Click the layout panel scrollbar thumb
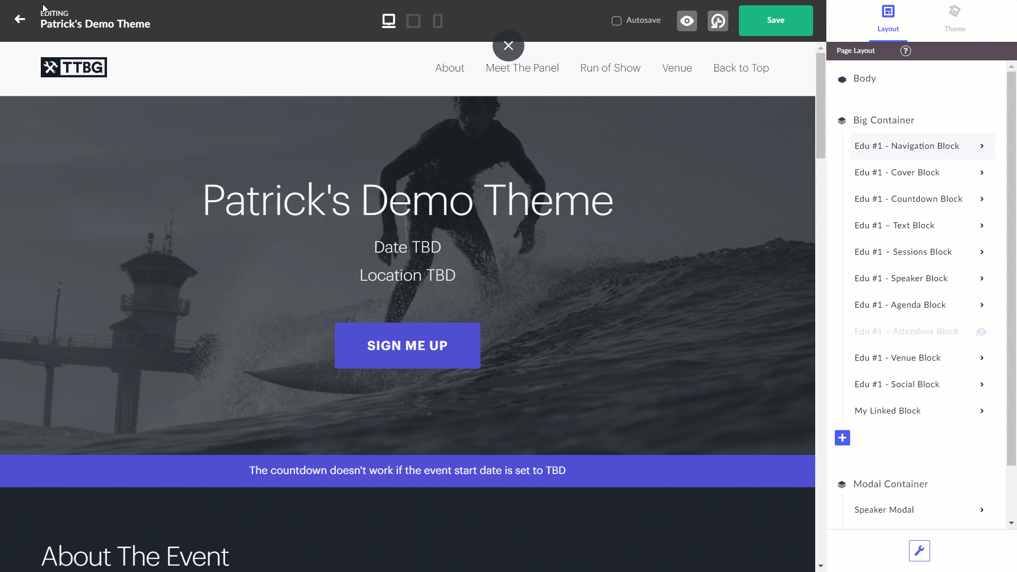 pos(1011,269)
